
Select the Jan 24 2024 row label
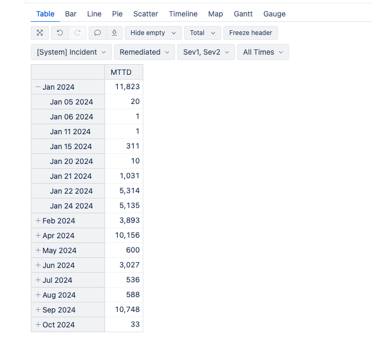(x=72, y=206)
